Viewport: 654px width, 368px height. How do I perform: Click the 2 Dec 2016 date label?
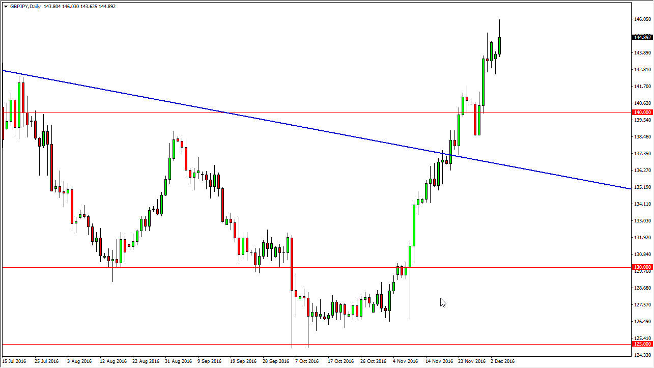pyautogui.click(x=503, y=361)
